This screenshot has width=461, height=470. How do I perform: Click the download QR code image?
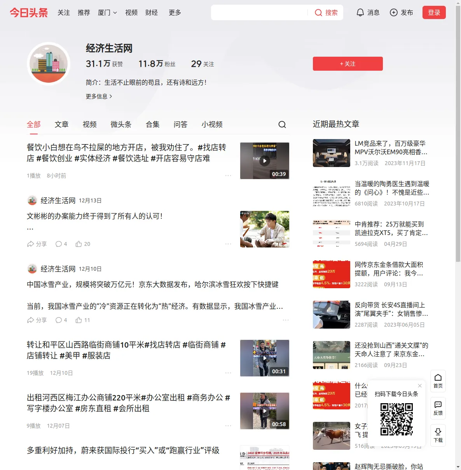tap(396, 419)
